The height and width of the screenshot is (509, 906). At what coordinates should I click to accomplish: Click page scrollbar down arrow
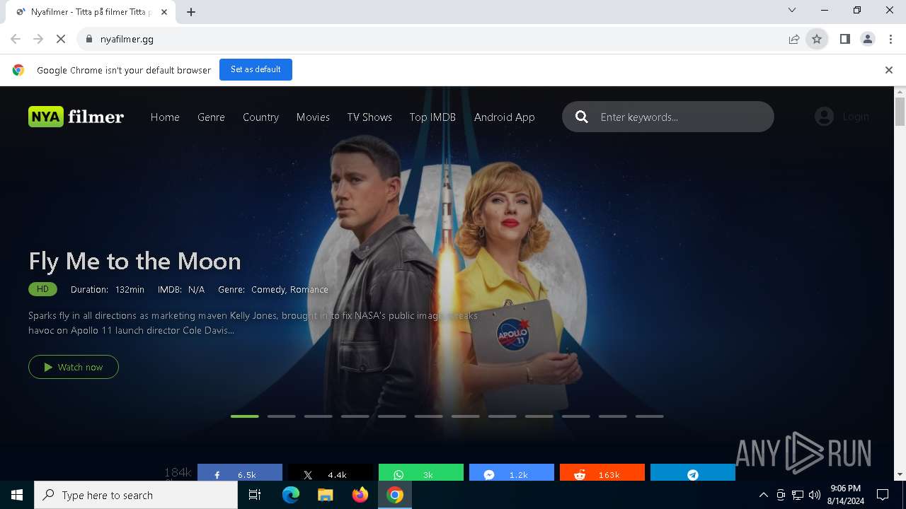click(x=900, y=474)
